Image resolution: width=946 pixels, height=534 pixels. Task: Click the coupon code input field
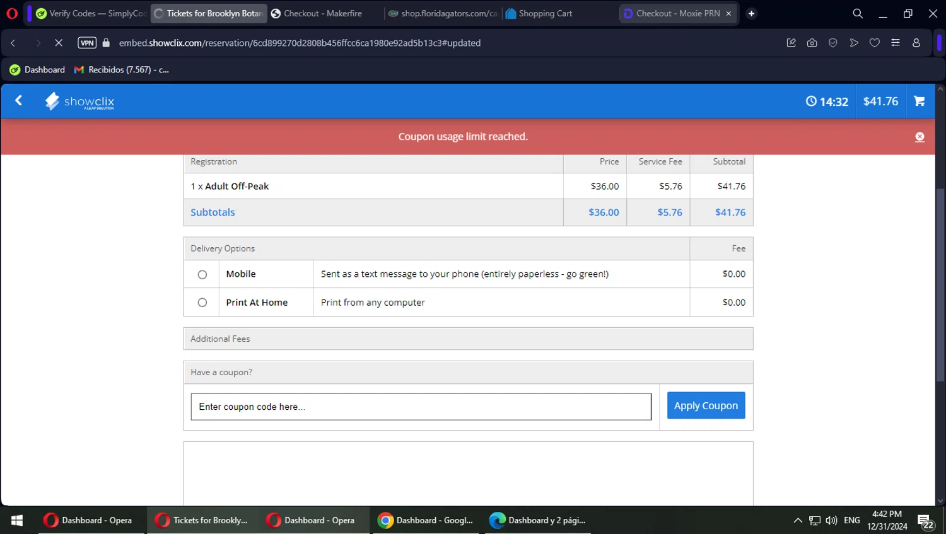pyautogui.click(x=421, y=407)
